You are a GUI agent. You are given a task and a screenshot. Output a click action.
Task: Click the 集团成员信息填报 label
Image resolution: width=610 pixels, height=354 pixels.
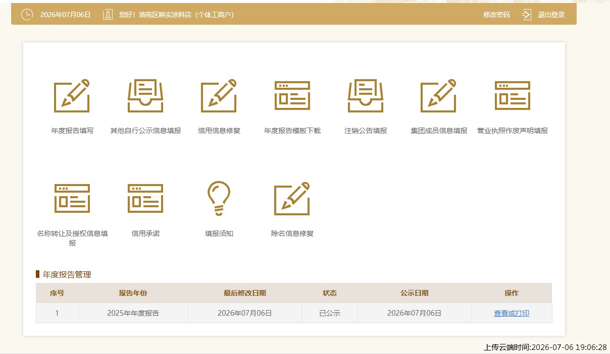[x=439, y=131]
